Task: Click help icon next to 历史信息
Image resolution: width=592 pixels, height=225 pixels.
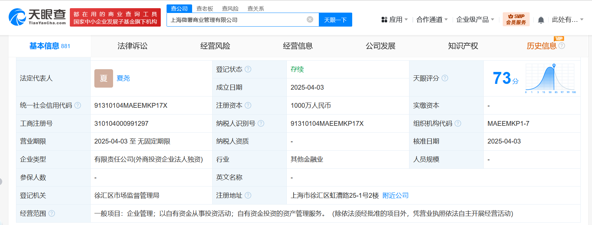Action: (x=562, y=46)
